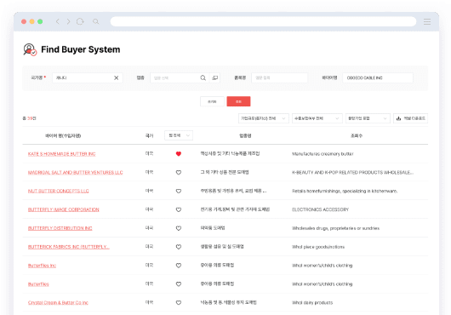Viewport: 451px width, 315px height.
Task: Open MADRIGAL SALT AND BUTTER VENTURES LLC link
Action: 76,173
